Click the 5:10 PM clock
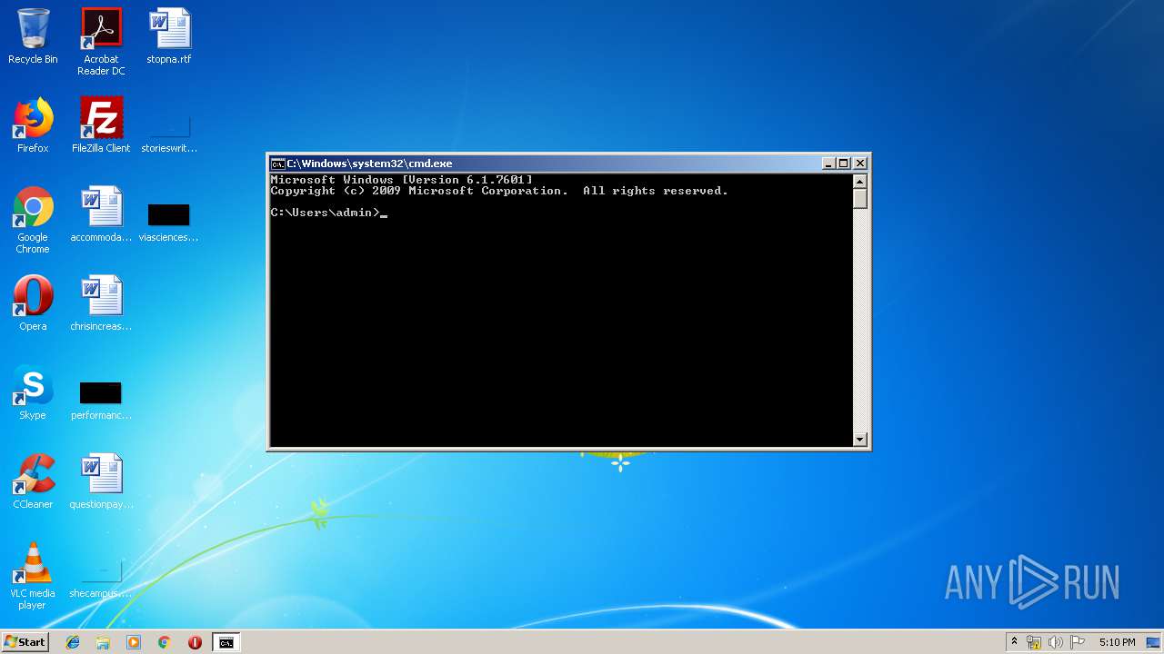 [1117, 642]
